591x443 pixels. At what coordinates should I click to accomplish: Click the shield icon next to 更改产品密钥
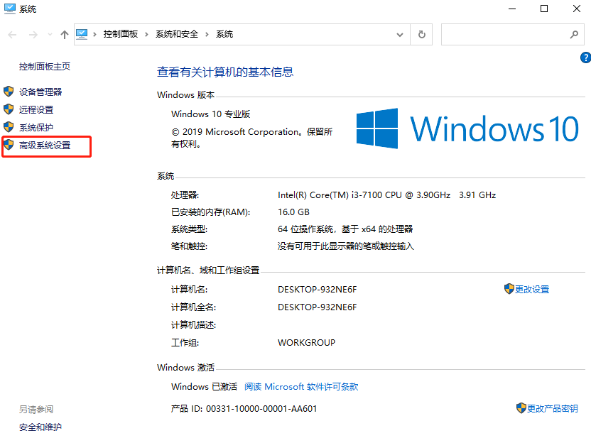coord(521,408)
